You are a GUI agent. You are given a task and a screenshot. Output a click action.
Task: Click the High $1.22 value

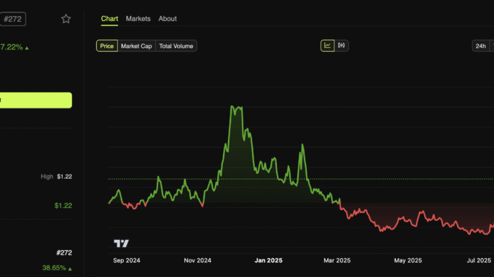pos(64,177)
